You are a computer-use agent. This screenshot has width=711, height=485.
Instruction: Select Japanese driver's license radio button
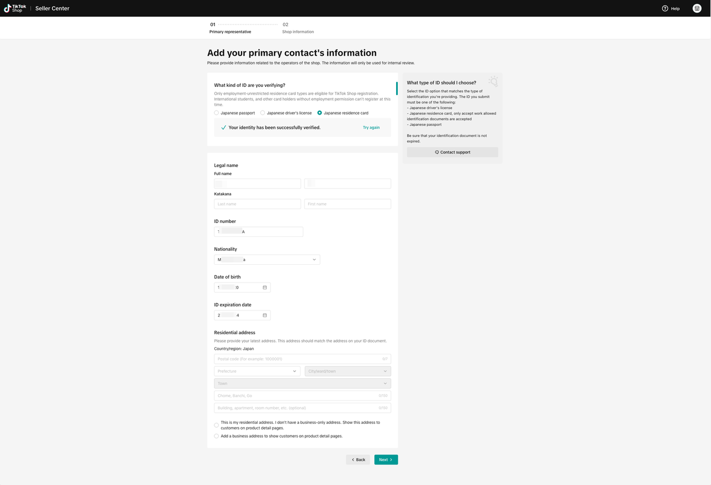263,113
